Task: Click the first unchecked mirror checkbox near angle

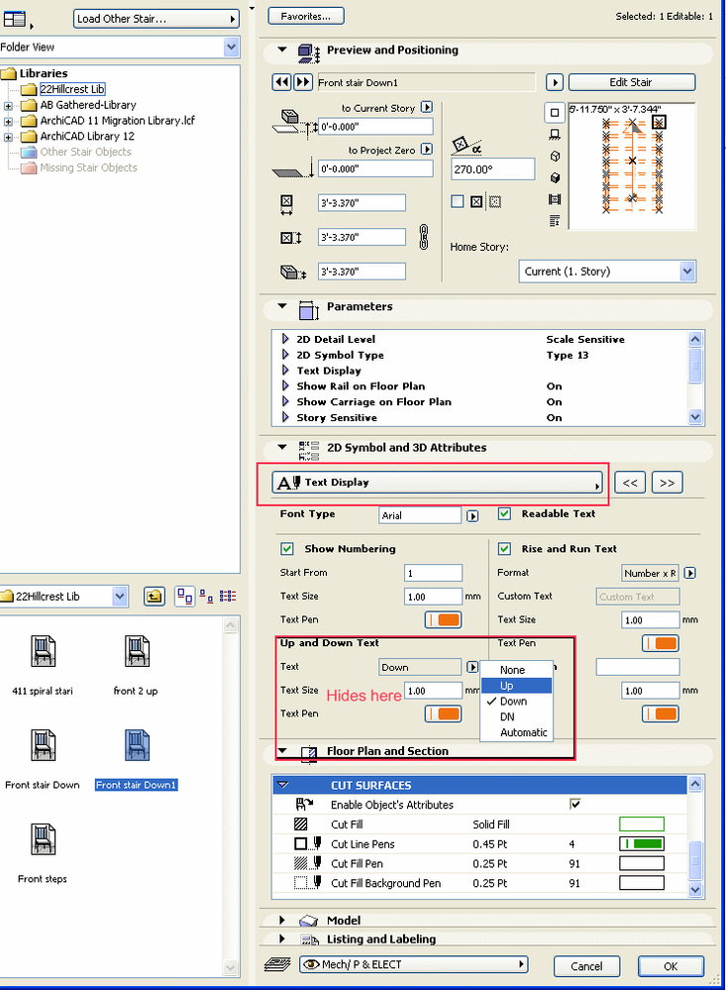Action: pos(458,201)
